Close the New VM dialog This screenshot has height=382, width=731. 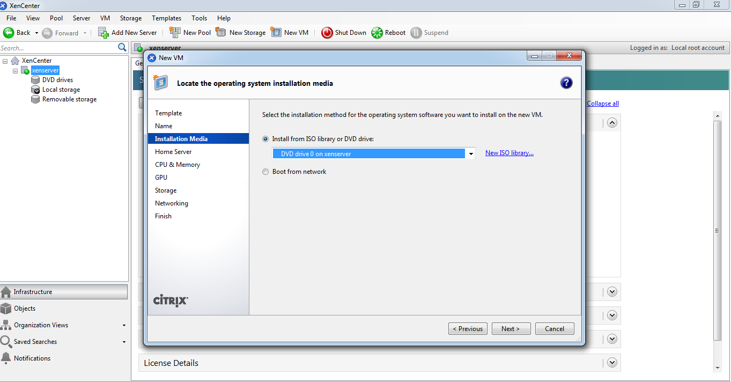pos(568,56)
